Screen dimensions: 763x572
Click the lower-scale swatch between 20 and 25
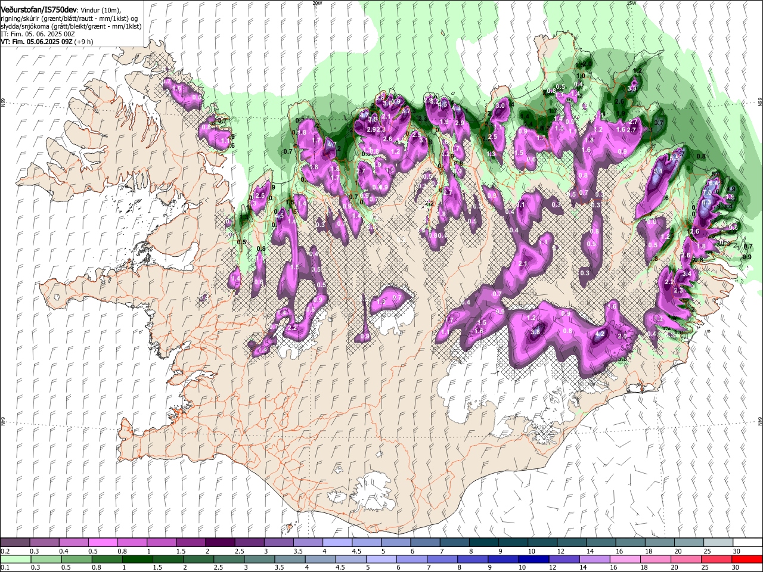pyautogui.click(x=686, y=559)
